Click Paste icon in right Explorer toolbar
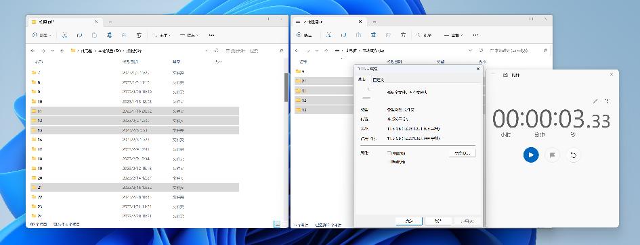The width and height of the screenshot is (640, 245). click(x=359, y=35)
